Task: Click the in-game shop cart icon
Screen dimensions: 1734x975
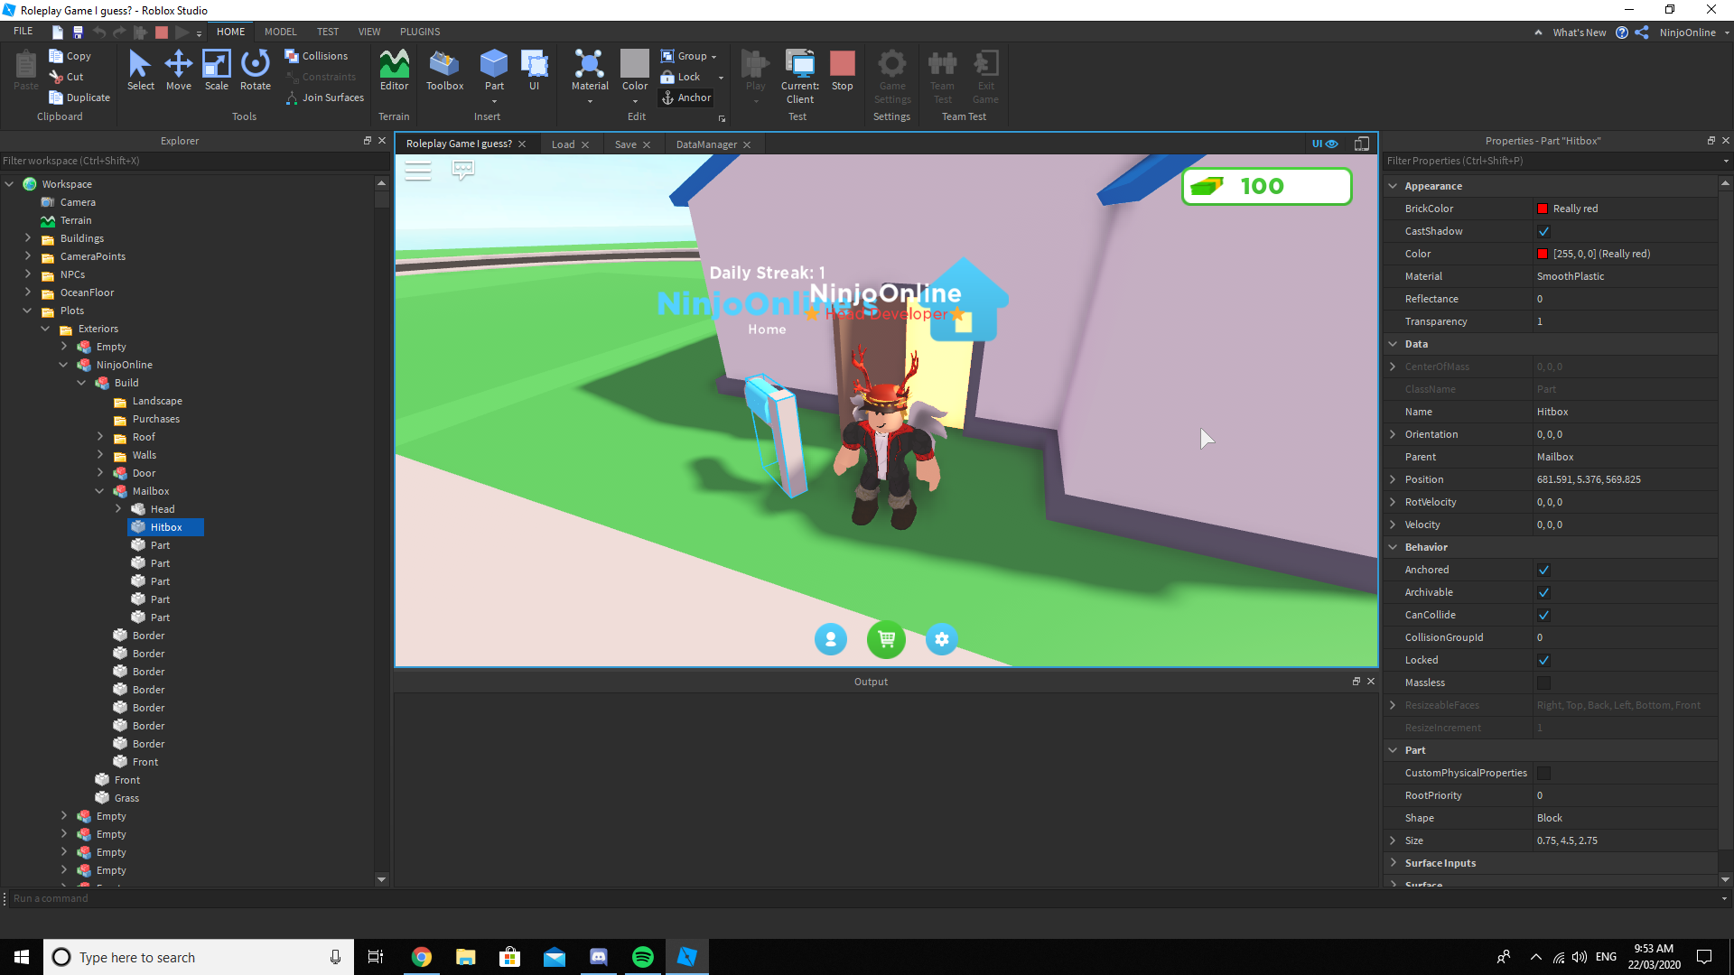Action: [x=886, y=639]
